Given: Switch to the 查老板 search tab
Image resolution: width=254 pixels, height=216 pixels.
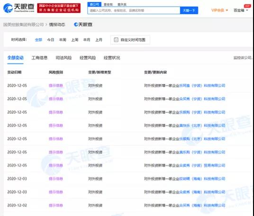Looking at the screenshot, I should pos(108,5).
